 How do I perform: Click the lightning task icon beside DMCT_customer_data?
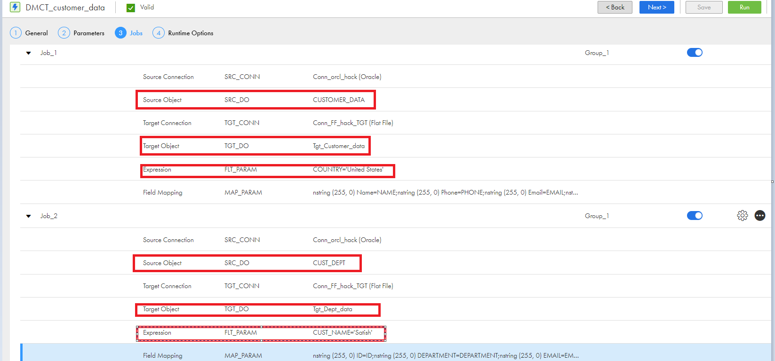point(16,7)
